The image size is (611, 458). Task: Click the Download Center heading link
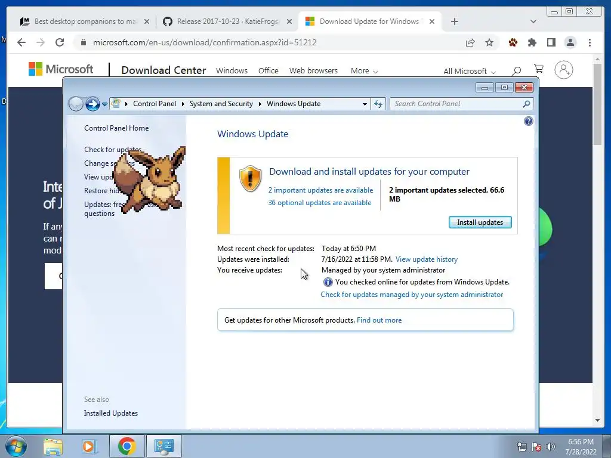coord(163,70)
